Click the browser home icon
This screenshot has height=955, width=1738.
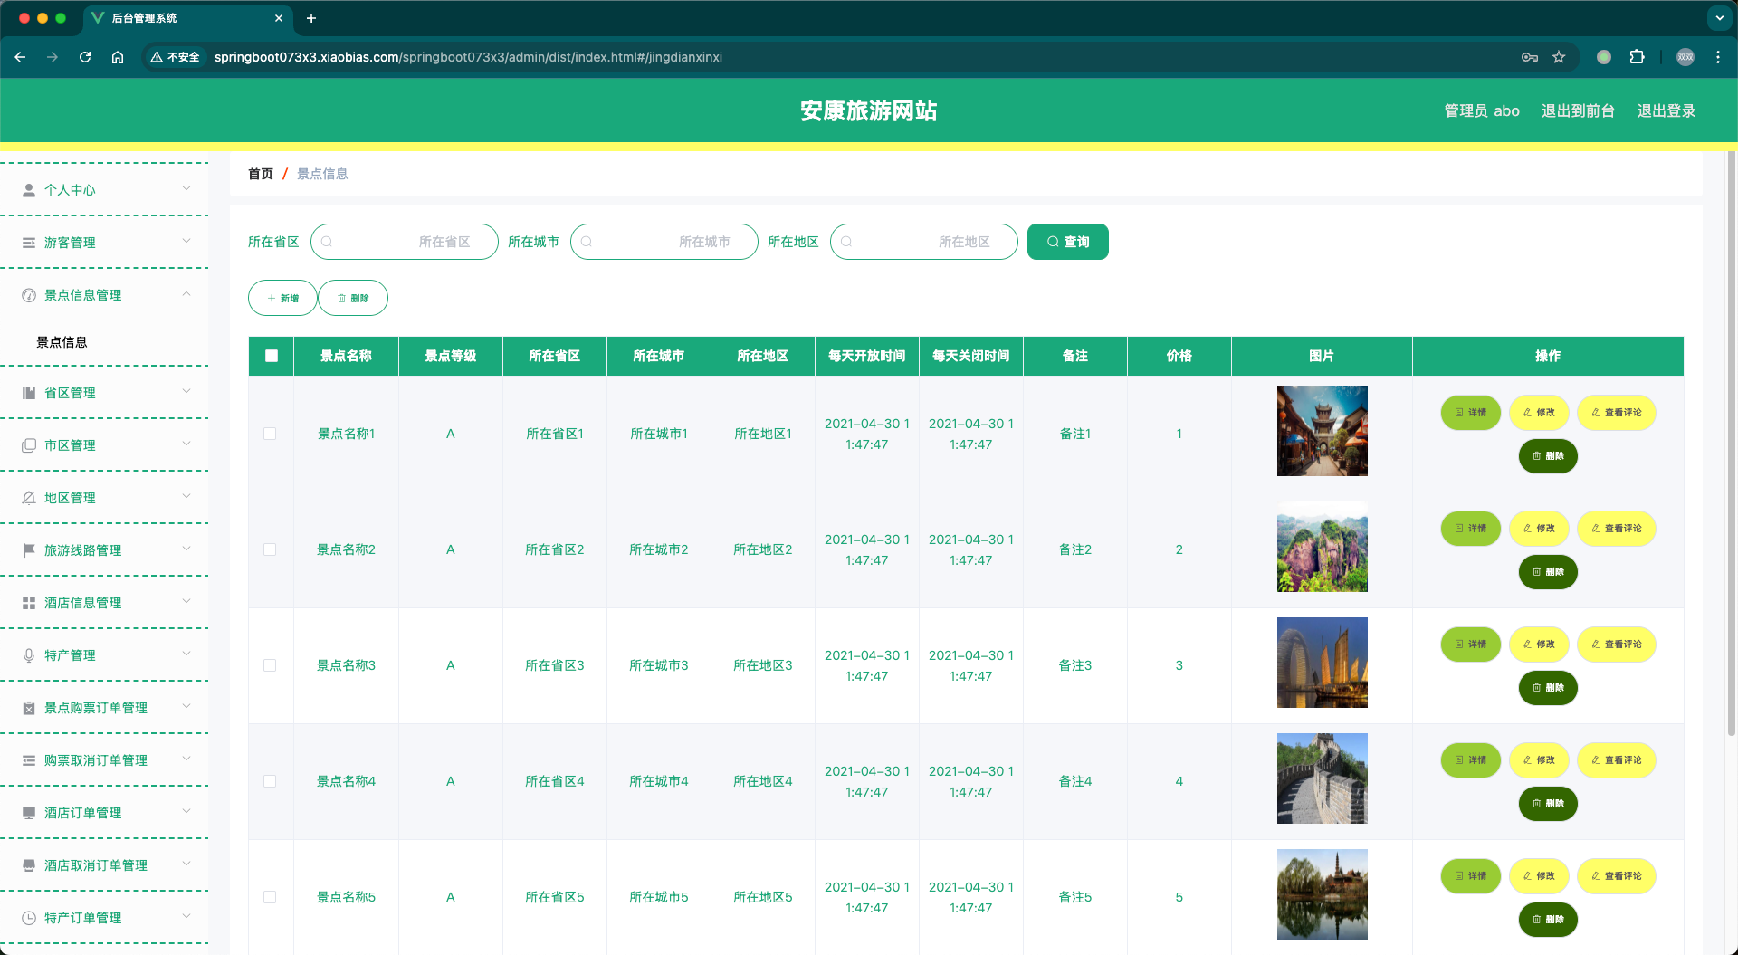[118, 57]
